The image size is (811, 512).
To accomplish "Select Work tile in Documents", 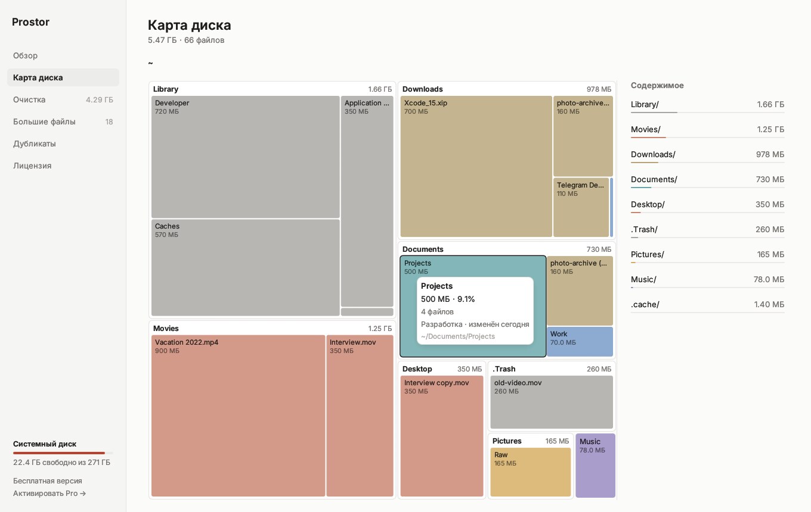I will click(x=580, y=342).
